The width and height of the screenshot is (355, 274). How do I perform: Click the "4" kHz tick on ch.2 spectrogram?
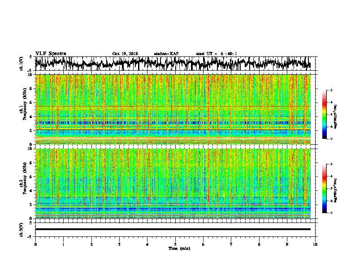coord(32,191)
